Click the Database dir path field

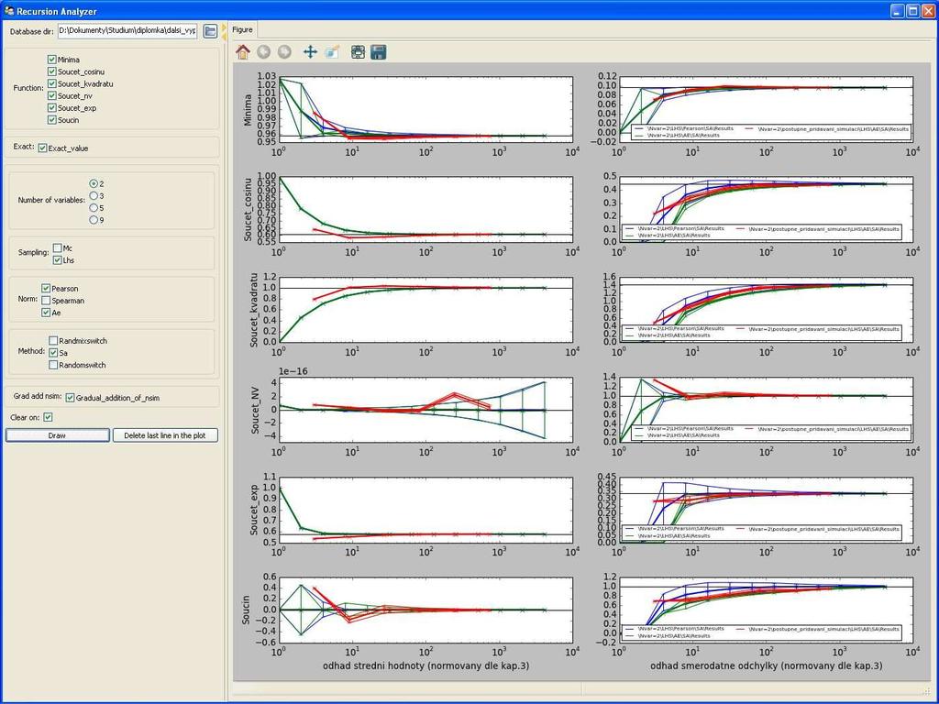point(127,31)
